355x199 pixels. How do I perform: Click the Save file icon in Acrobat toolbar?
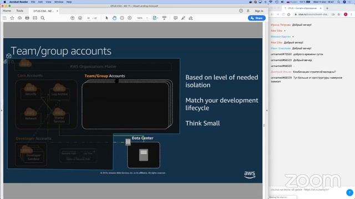[4, 18]
